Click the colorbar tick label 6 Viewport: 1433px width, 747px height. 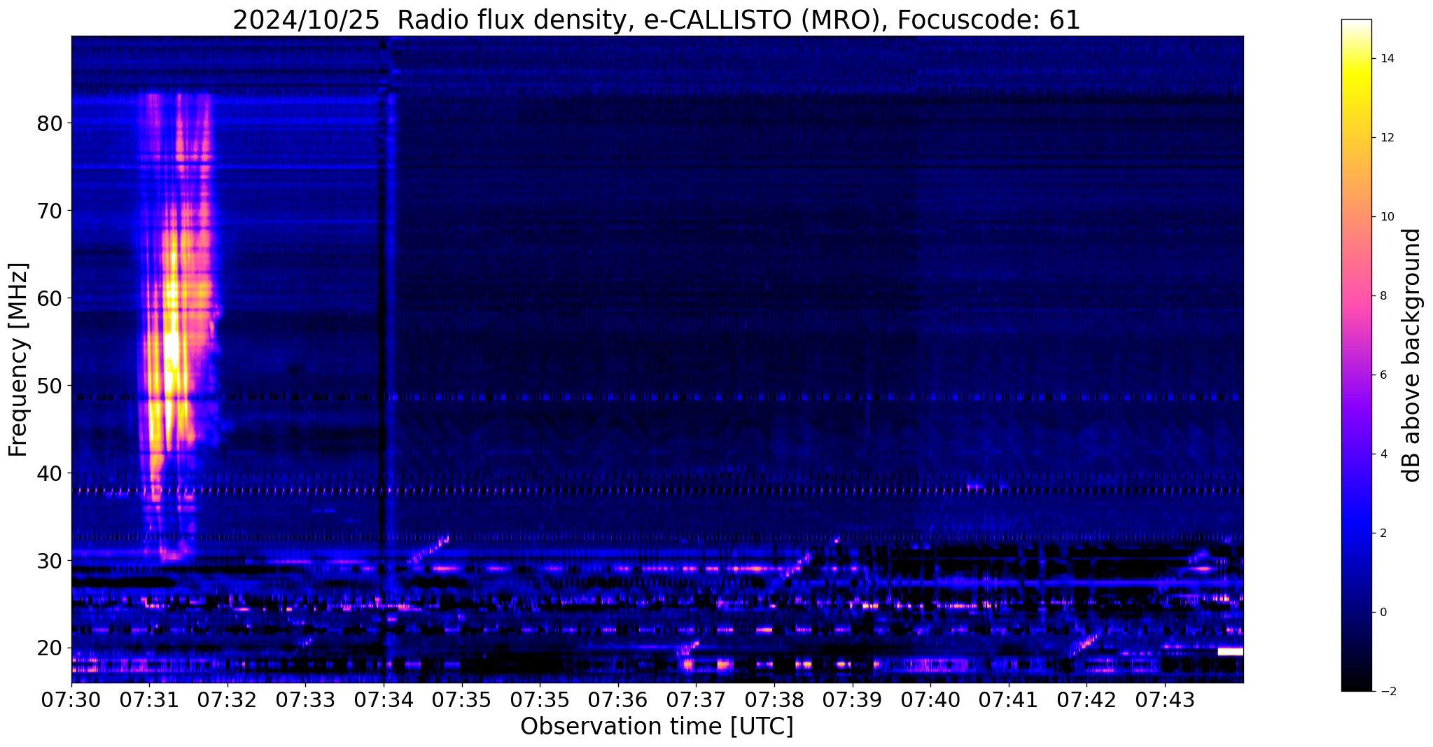tap(1383, 375)
